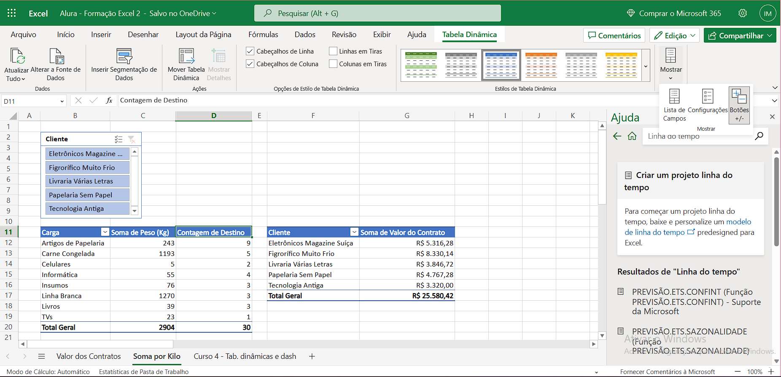This screenshot has width=781, height=377.
Task: Click the insert function fx icon
Action: [x=109, y=100]
